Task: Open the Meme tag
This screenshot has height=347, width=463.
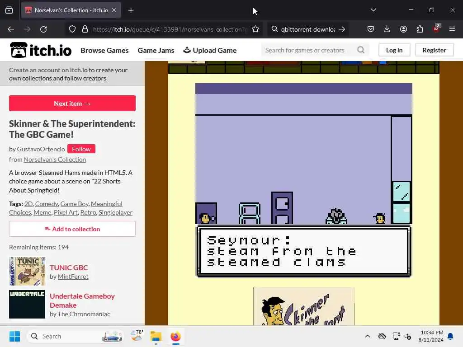Action: tap(43, 212)
